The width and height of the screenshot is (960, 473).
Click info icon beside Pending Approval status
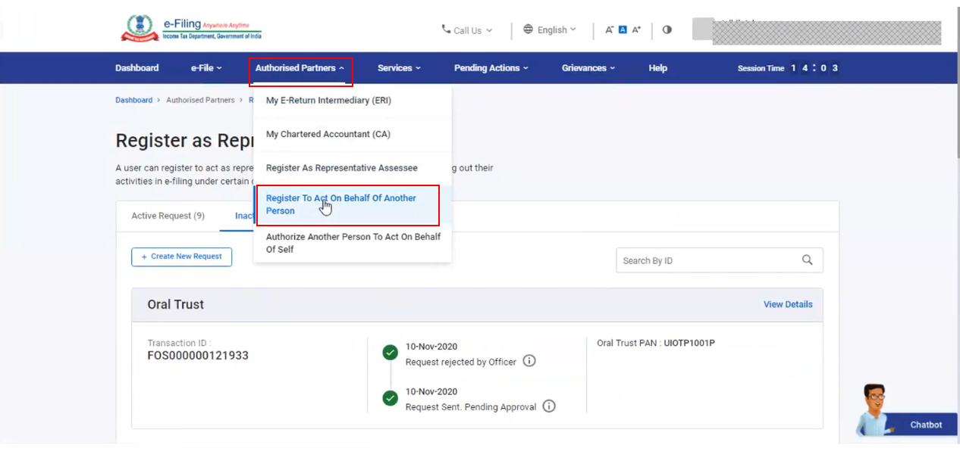tap(549, 406)
